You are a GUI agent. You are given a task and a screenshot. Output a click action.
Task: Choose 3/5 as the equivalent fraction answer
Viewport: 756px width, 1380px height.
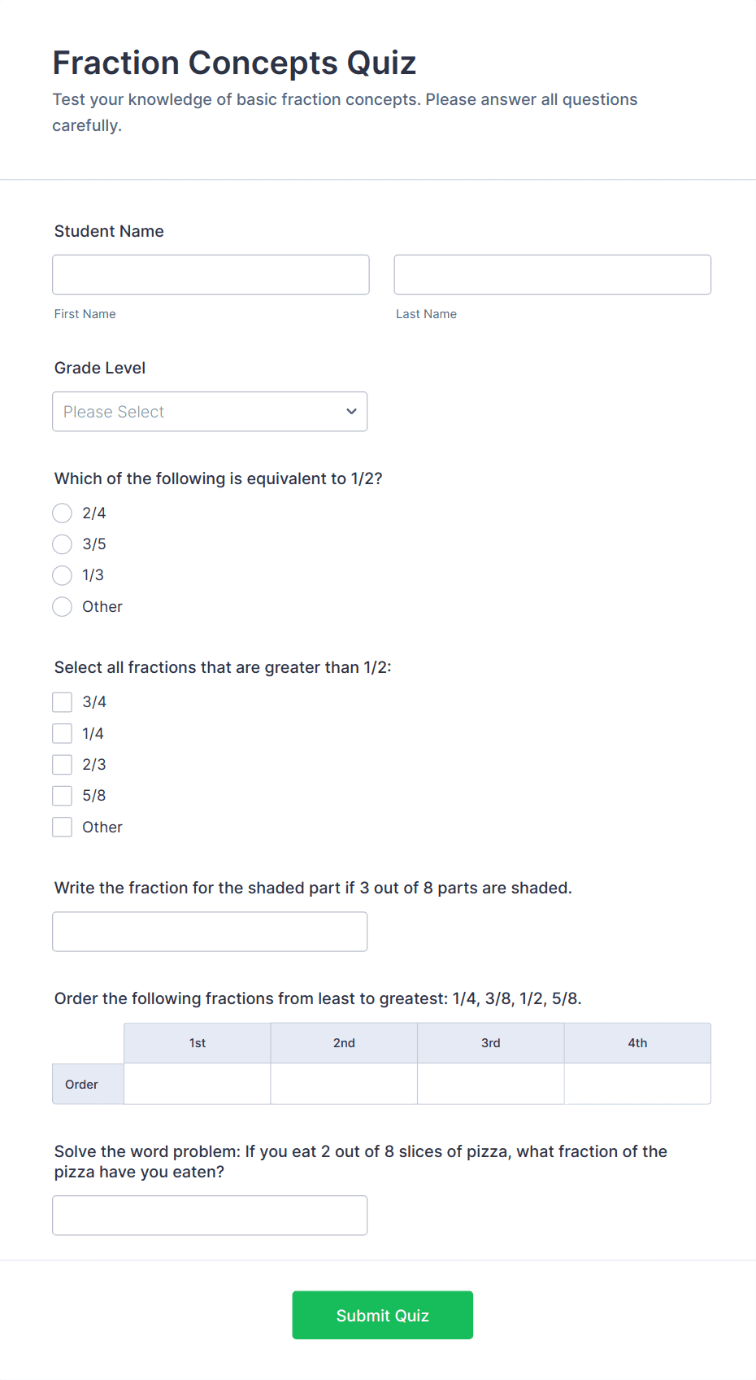[x=62, y=544]
